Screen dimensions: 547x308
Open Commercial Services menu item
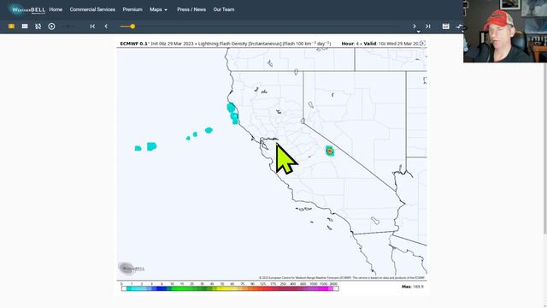(x=92, y=9)
